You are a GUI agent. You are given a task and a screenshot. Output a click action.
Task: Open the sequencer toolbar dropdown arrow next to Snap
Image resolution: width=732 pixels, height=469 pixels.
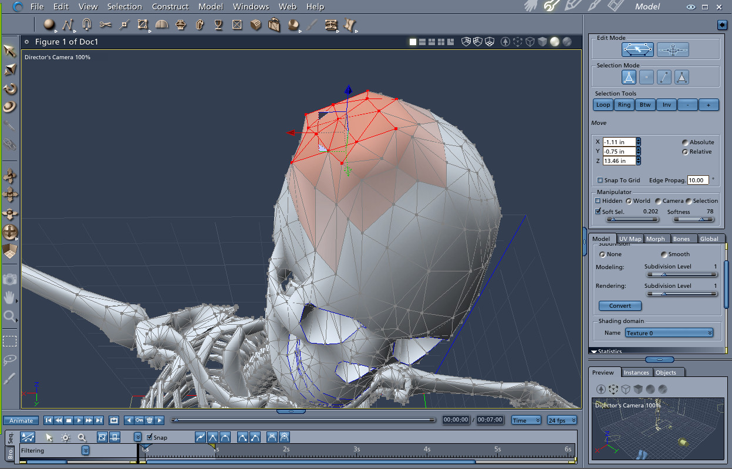click(x=137, y=437)
